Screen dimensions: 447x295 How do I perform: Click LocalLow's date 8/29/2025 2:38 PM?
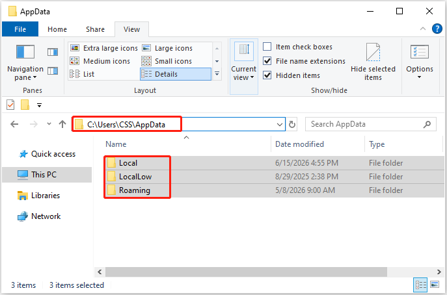(x=306, y=177)
